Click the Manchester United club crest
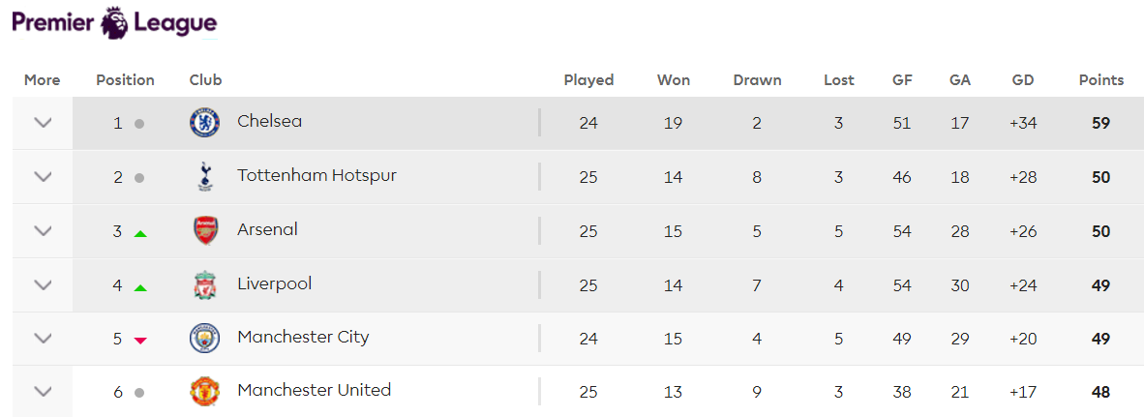Image resolution: width=1144 pixels, height=417 pixels. click(205, 392)
